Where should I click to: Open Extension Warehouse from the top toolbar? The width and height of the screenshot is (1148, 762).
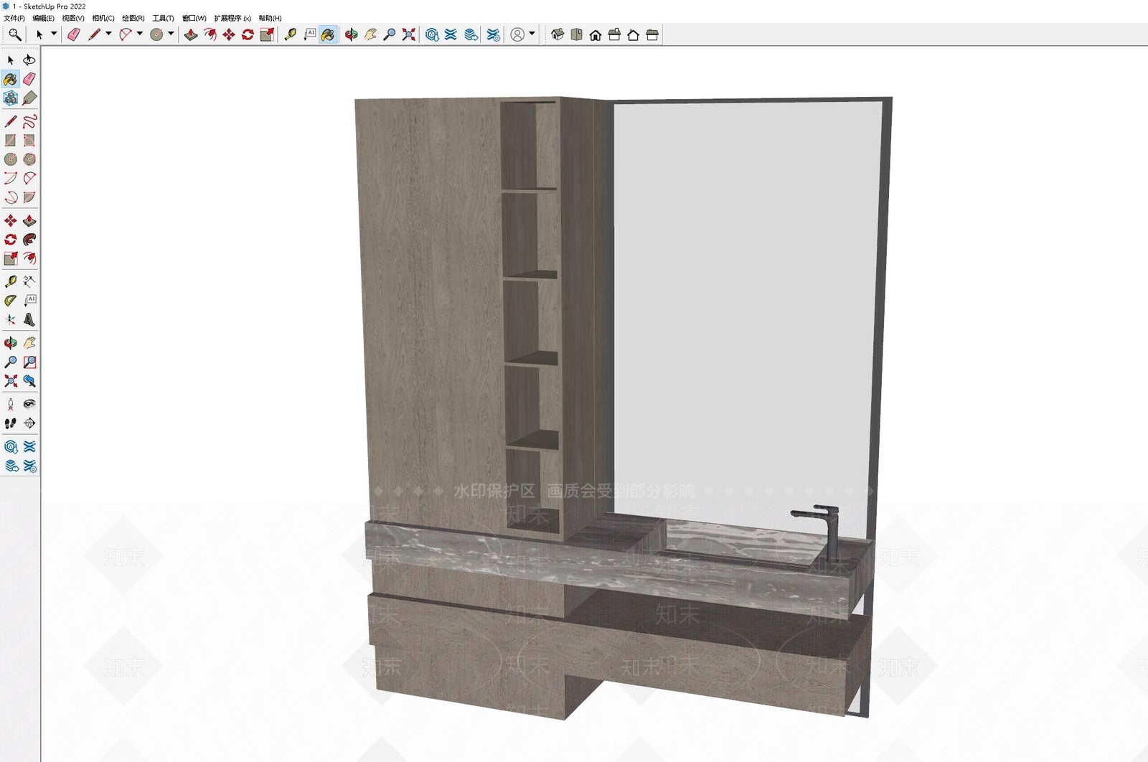(451, 34)
